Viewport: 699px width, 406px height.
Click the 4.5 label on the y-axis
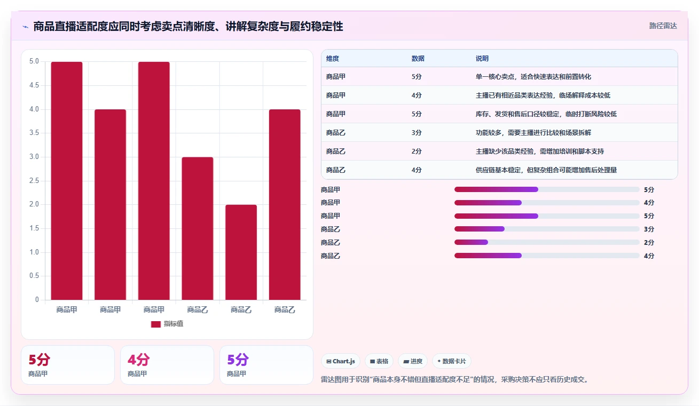[34, 85]
